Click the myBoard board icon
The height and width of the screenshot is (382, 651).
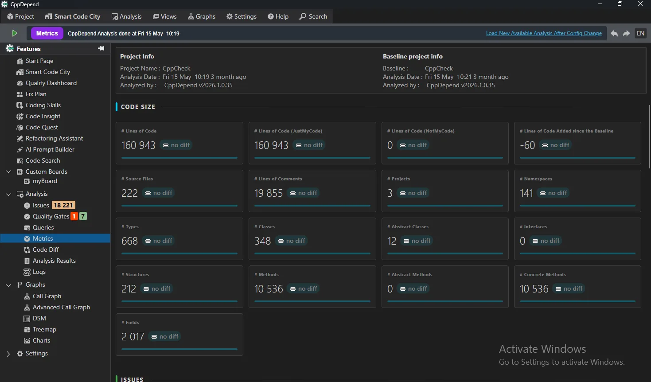click(x=27, y=181)
